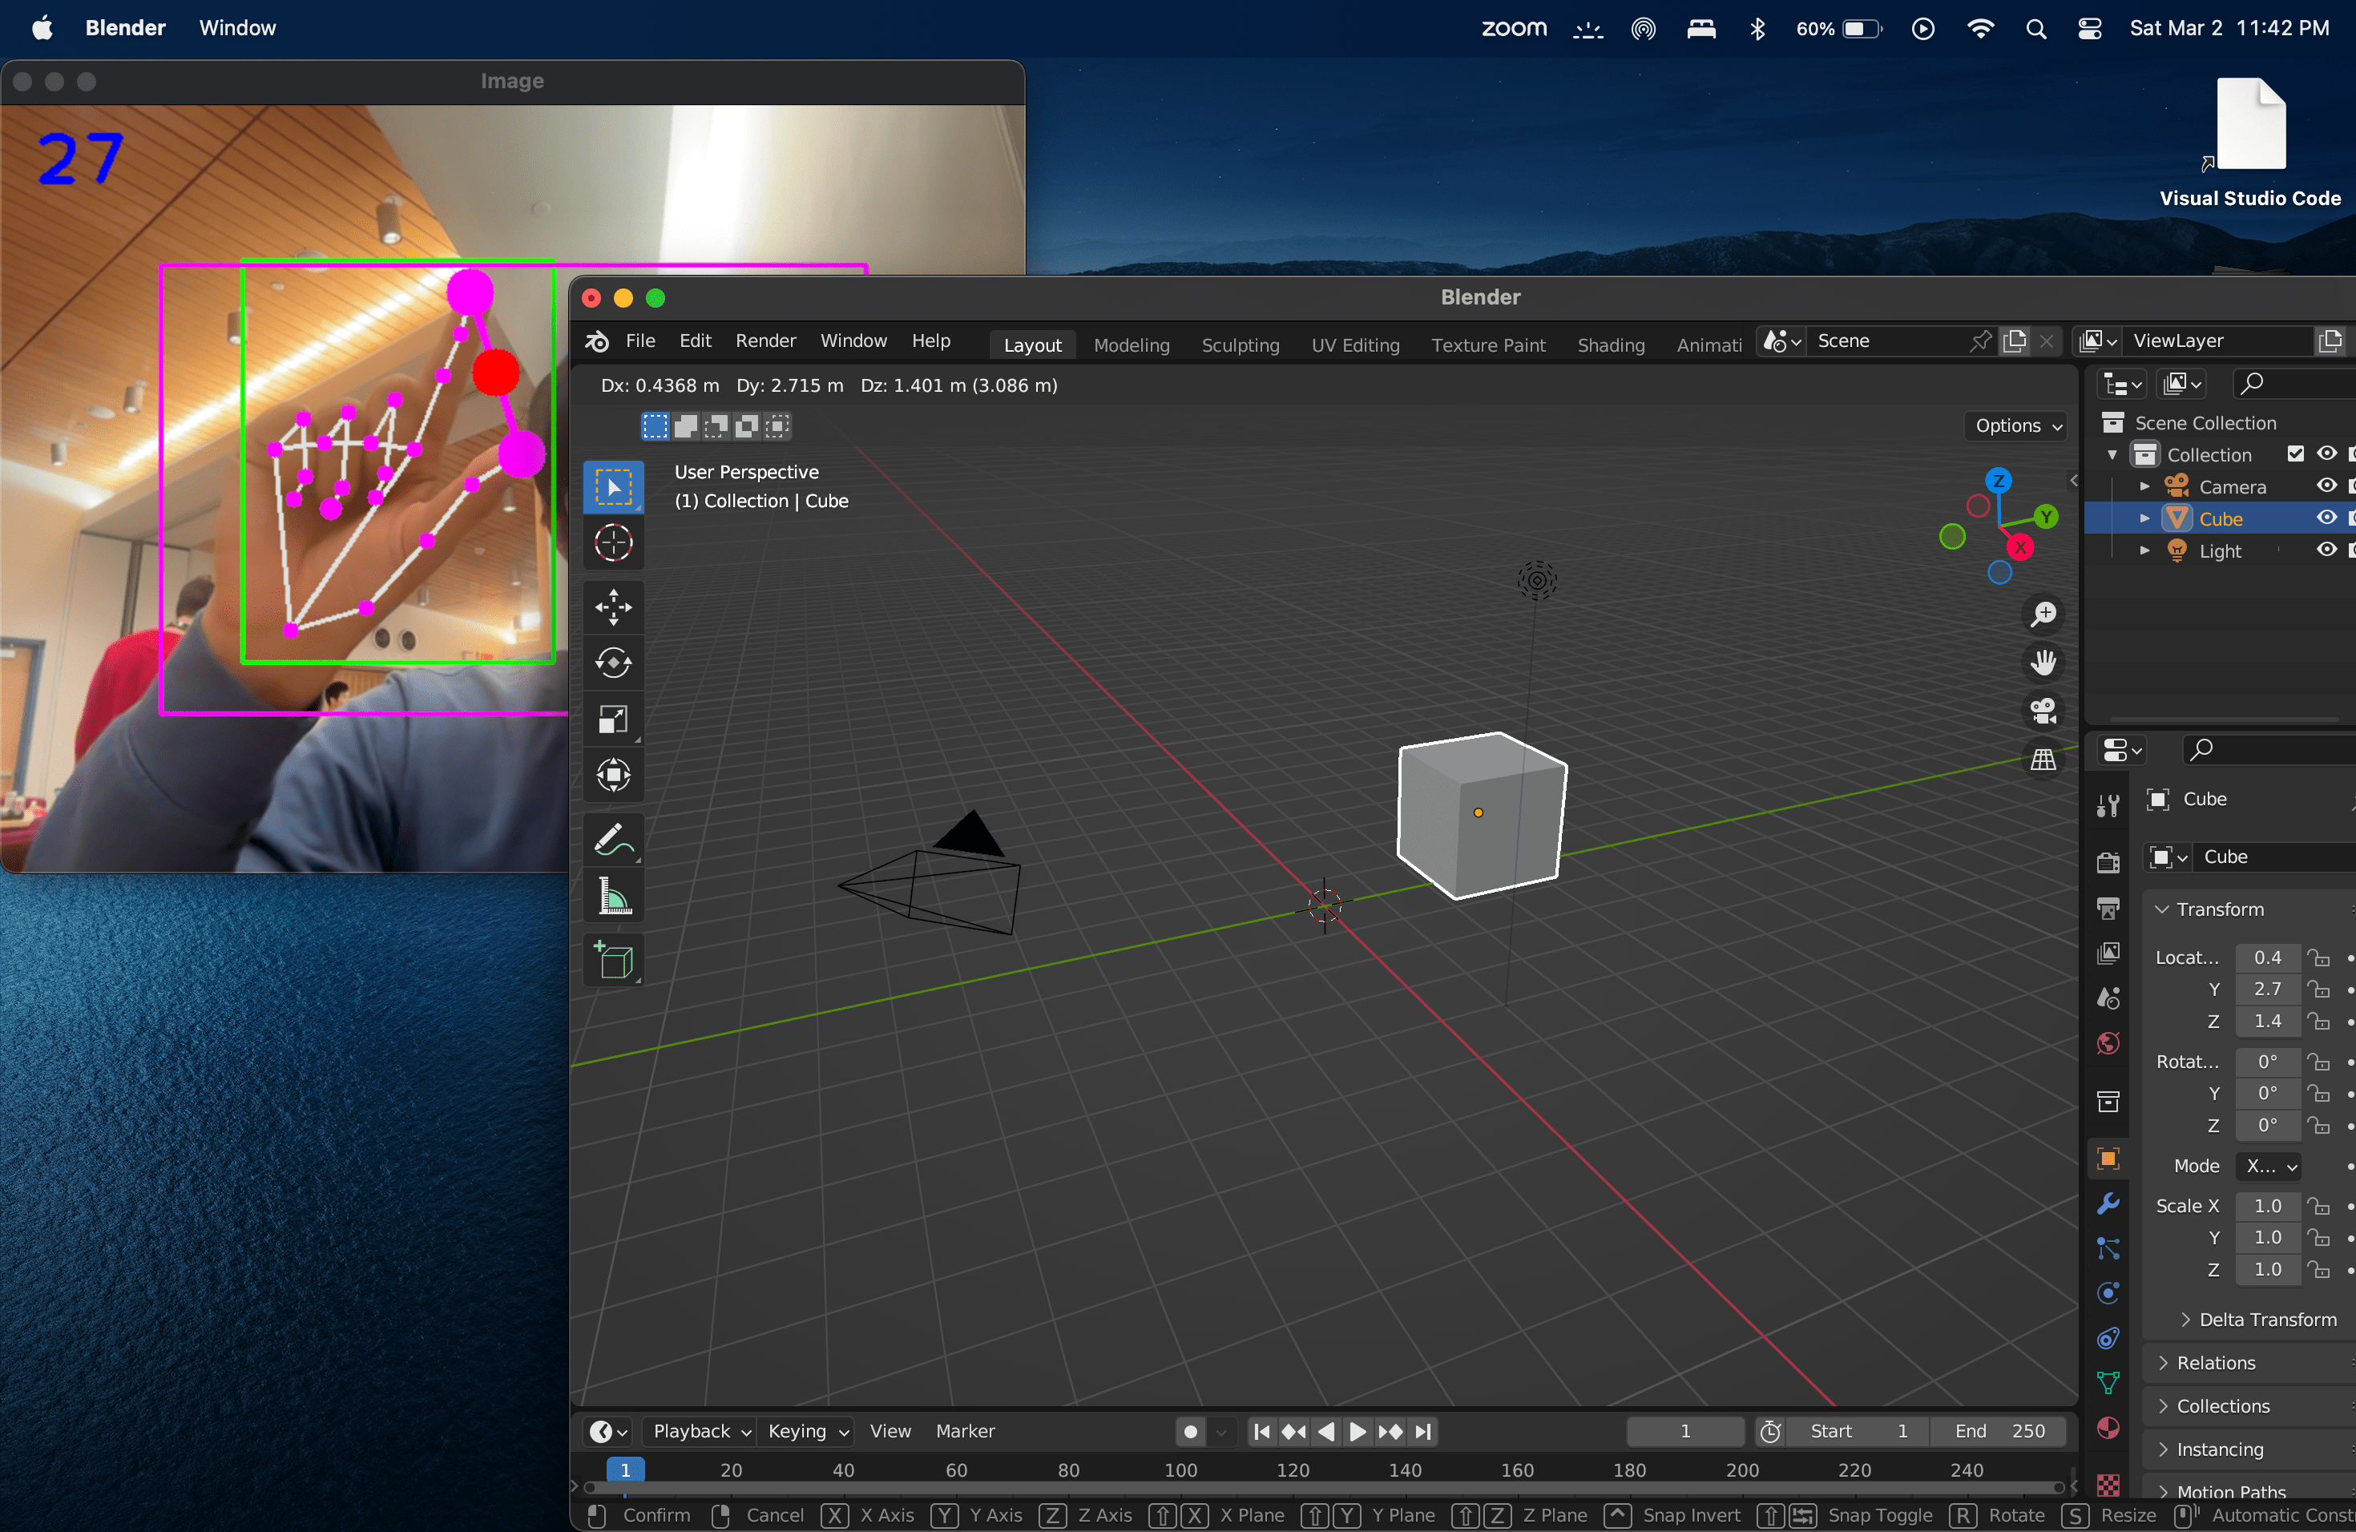2356x1532 pixels.
Task: Toggle camera view in viewport
Action: (x=2043, y=711)
